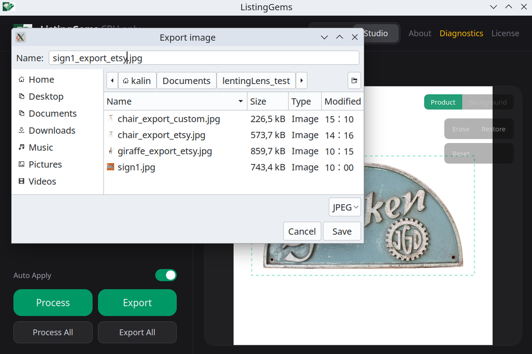Click the Save button
The image size is (532, 354).
click(x=341, y=231)
